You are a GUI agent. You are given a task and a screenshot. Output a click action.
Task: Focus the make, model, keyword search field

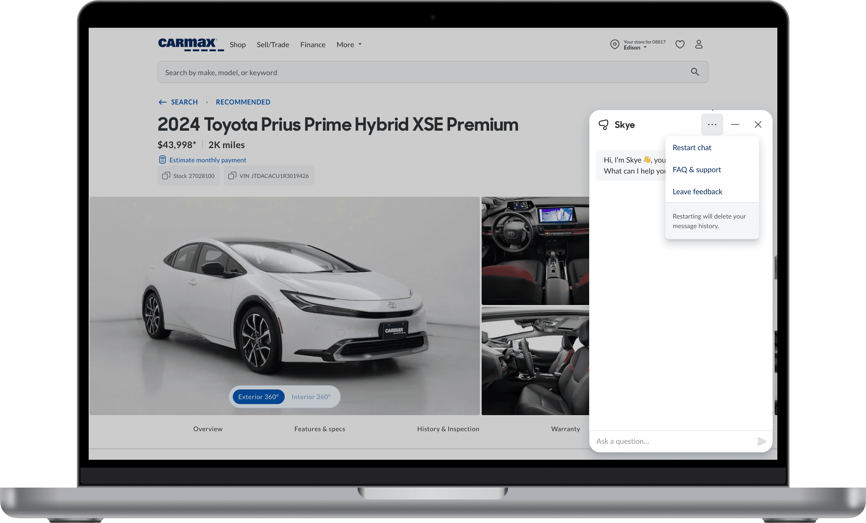pyautogui.click(x=433, y=72)
